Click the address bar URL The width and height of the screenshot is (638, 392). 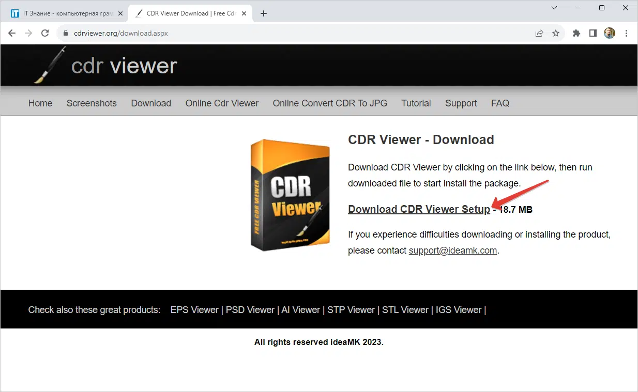[x=121, y=33]
